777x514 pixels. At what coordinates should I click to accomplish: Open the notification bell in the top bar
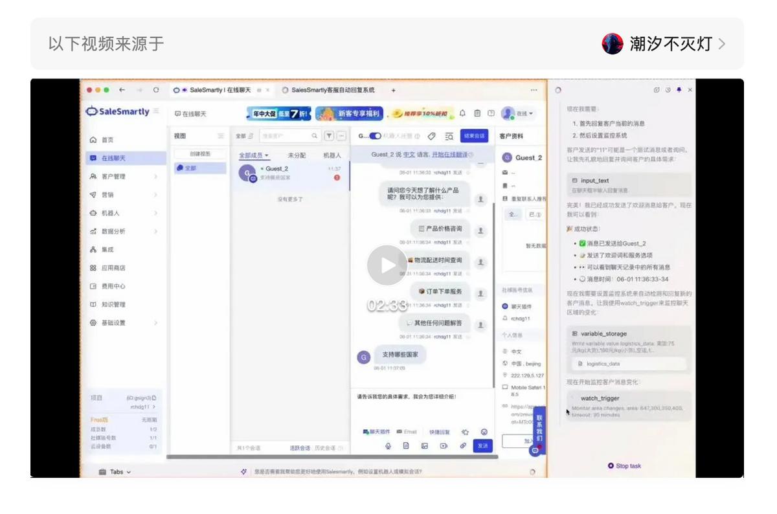[462, 113]
